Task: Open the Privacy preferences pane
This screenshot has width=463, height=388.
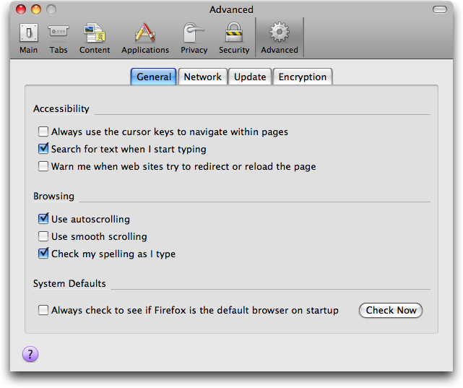Action: pos(194,38)
